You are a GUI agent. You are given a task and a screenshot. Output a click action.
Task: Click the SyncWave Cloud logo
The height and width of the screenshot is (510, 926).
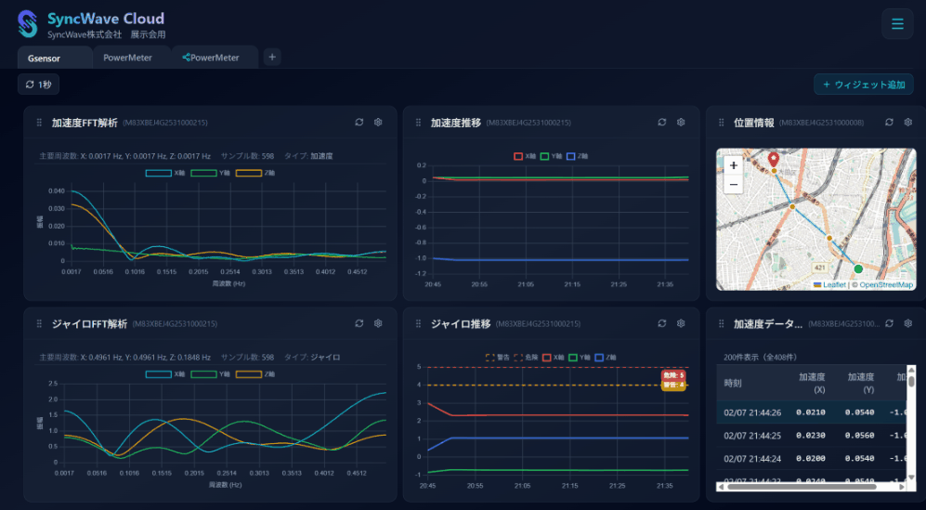click(28, 23)
